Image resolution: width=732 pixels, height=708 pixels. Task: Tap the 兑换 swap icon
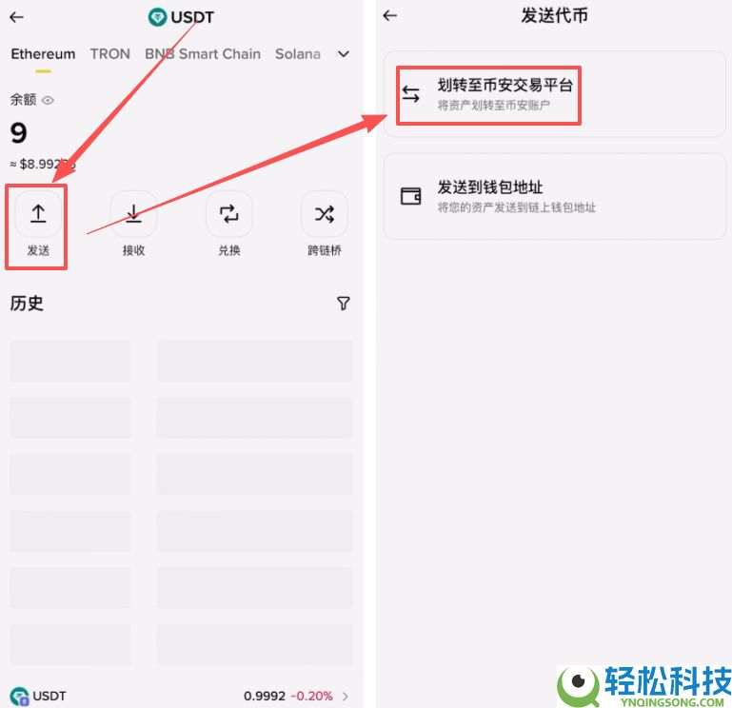(228, 214)
